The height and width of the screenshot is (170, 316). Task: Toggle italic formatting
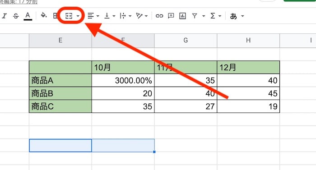click(x=4, y=16)
